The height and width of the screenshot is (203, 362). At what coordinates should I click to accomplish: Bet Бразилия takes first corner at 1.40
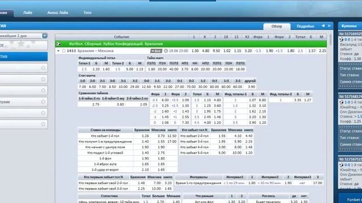(x=145, y=153)
